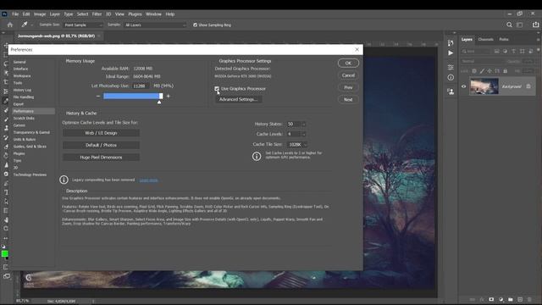542x305 pixels.
Task: Open the Cache Levels dropdown arrow
Action: point(303,134)
